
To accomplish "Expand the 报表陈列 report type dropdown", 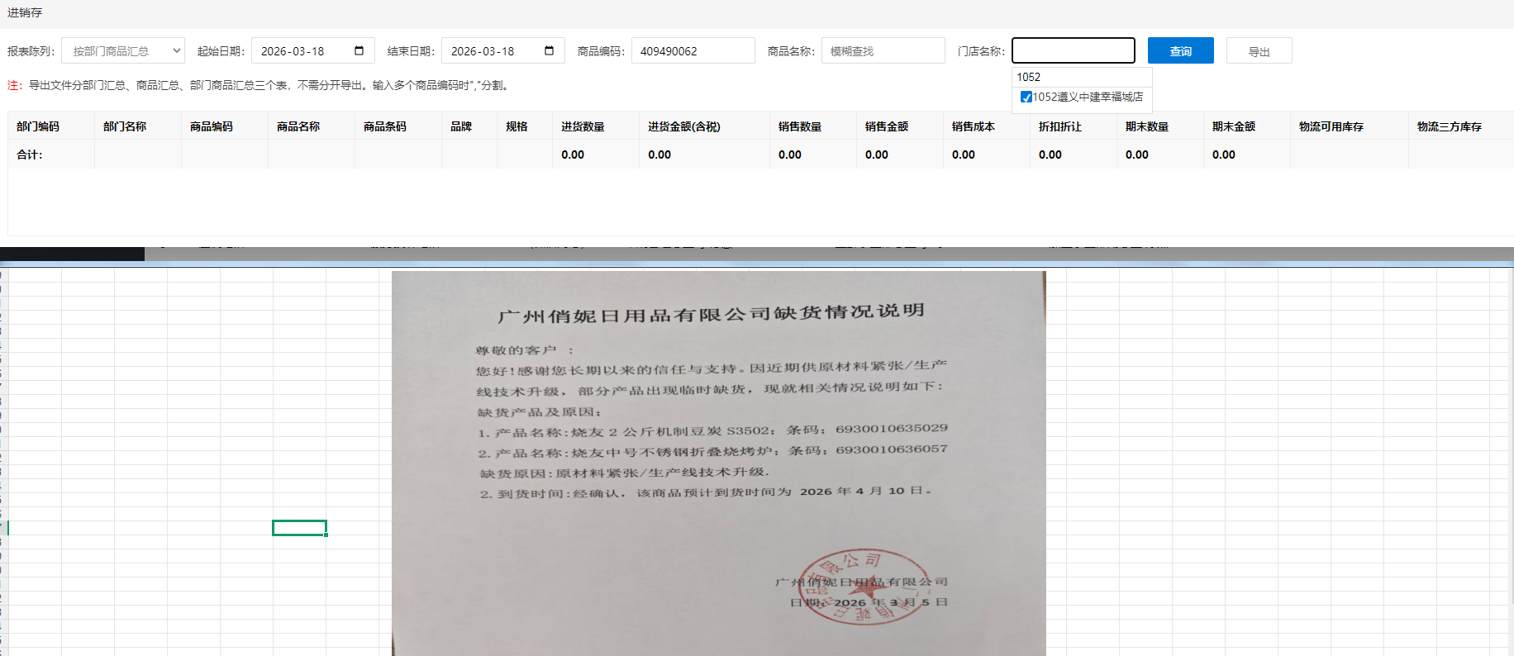I will 123,50.
